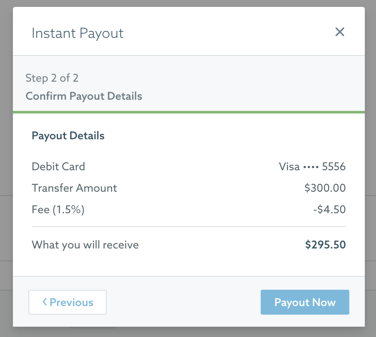Click the Payout Details section heading

68,135
